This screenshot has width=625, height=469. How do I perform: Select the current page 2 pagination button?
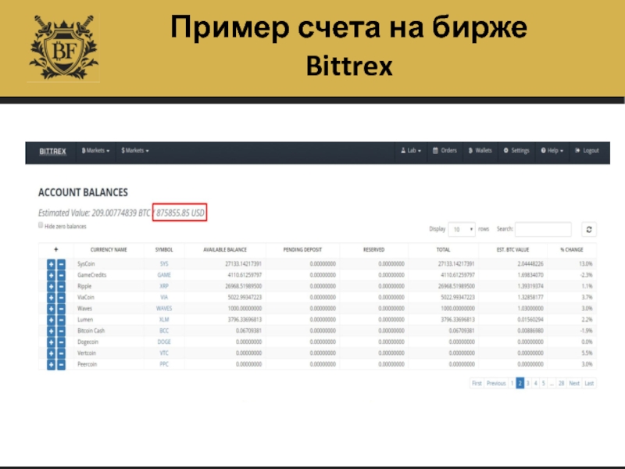pos(520,383)
